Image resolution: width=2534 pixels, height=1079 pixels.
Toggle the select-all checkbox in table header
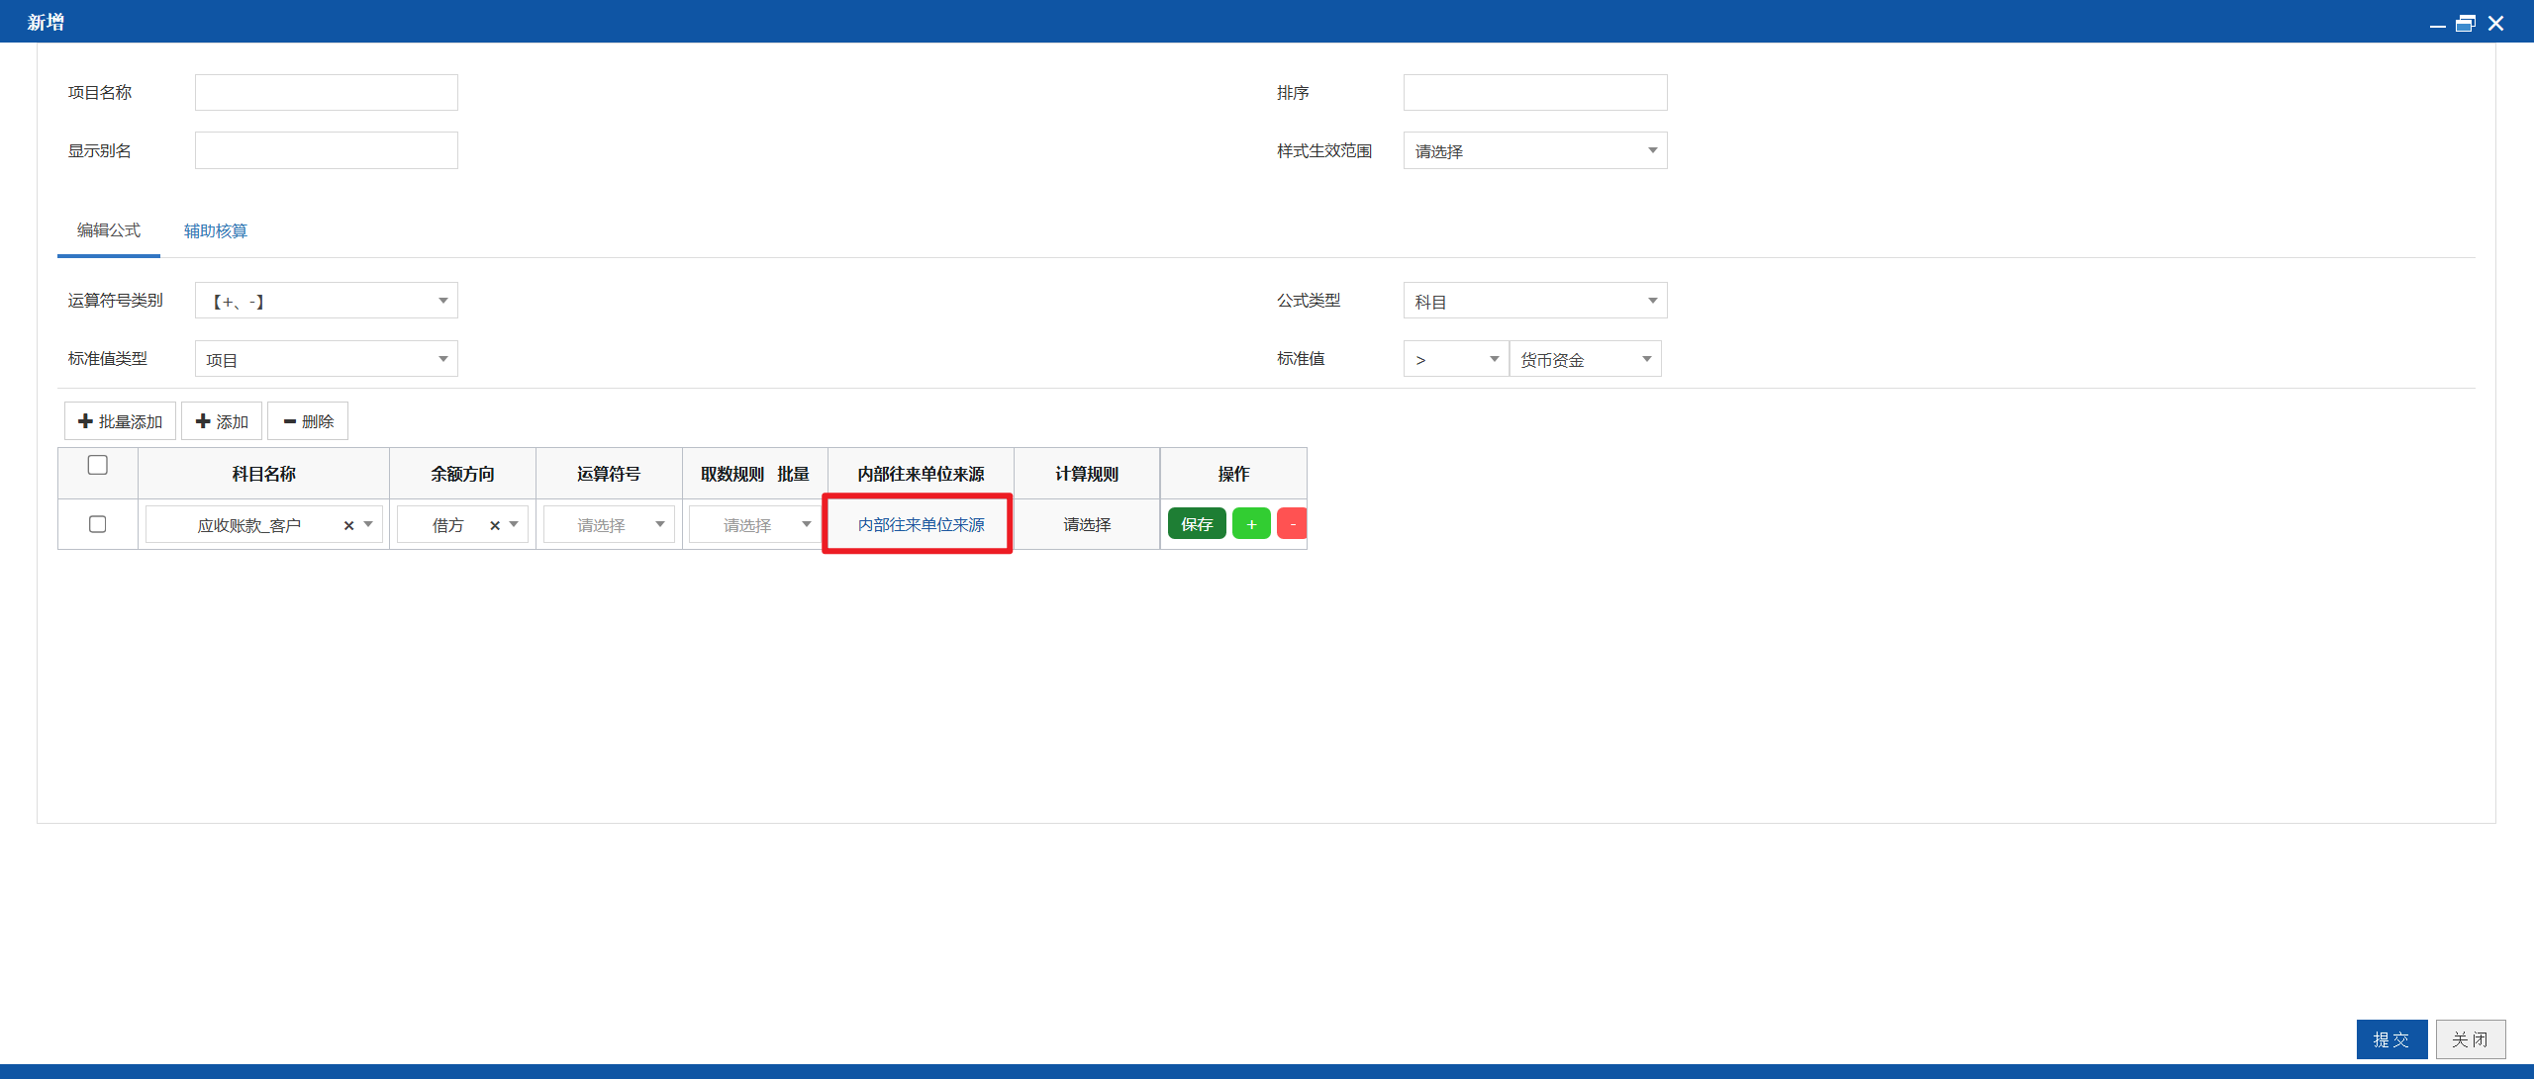(x=97, y=465)
